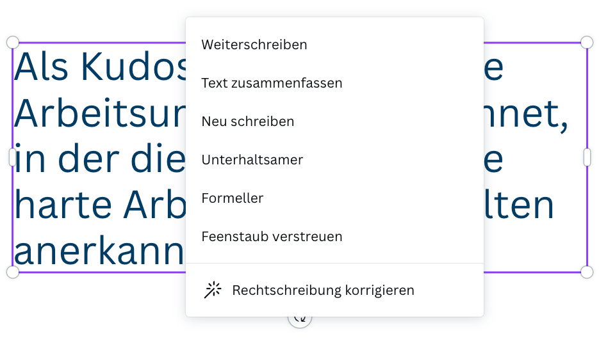Place cursor on the word "harte"
This screenshot has height=339, width=599.
62,205
